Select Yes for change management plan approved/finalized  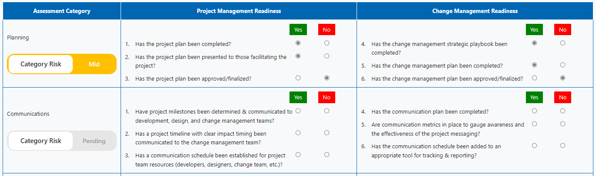pyautogui.click(x=534, y=78)
